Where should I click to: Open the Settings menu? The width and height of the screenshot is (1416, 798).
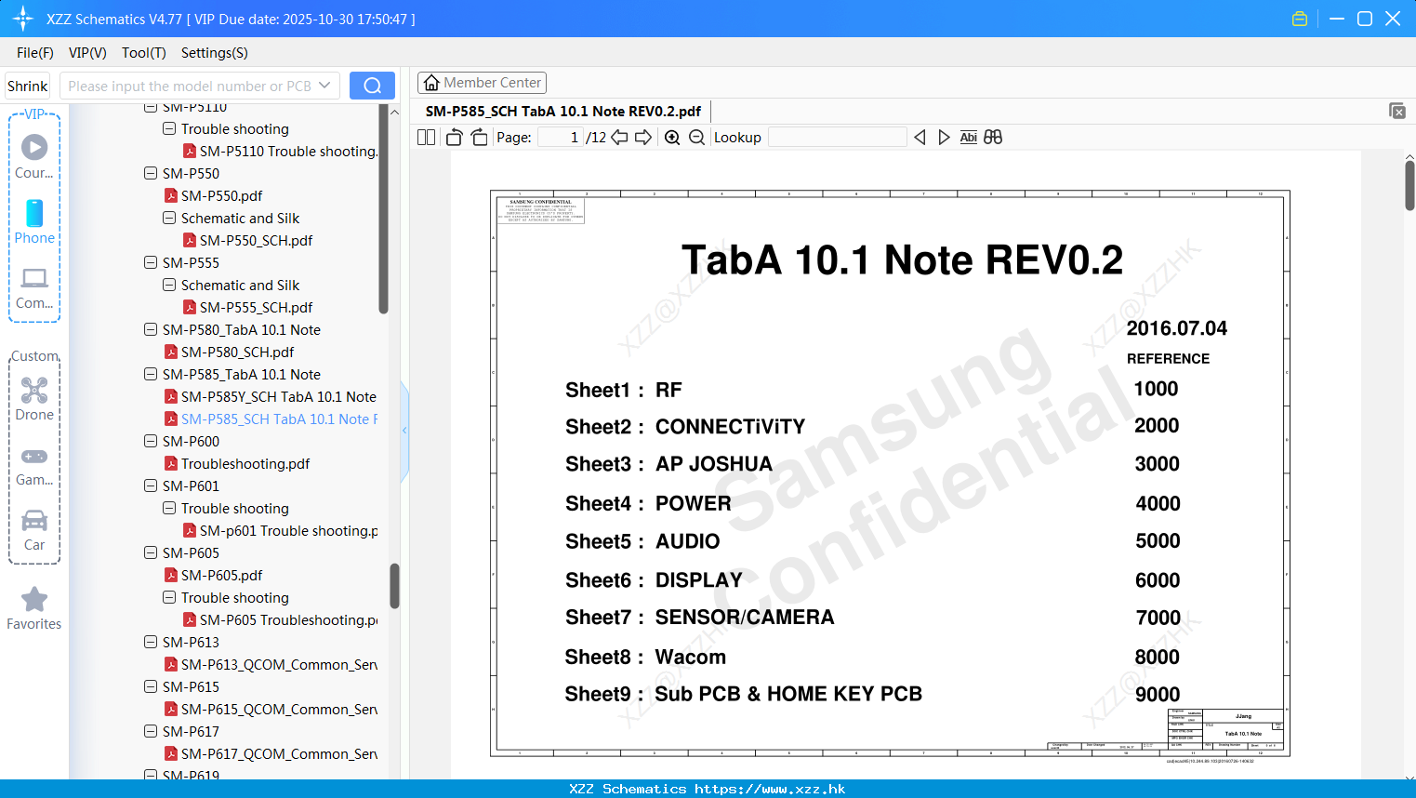click(x=215, y=53)
